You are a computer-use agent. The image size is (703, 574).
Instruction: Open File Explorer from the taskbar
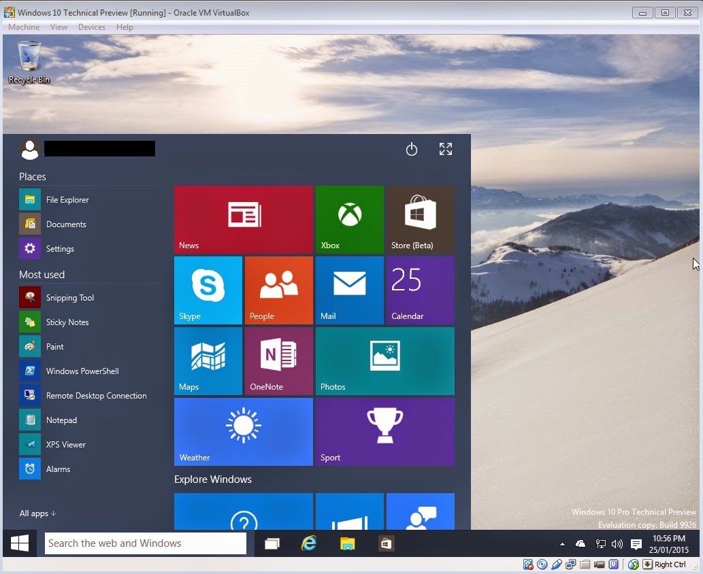(x=348, y=543)
